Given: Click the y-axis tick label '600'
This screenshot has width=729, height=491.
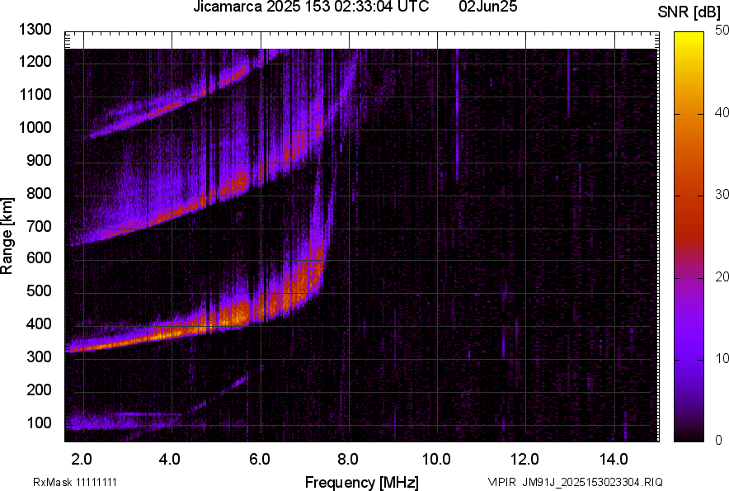Looking at the screenshot, I should pyautogui.click(x=39, y=257).
